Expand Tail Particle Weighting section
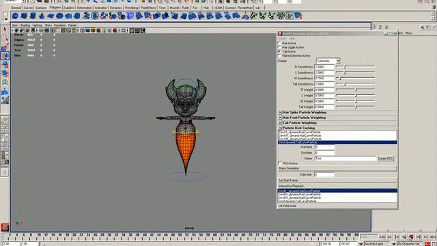Viewport: 437px width, 246px height. [280, 123]
